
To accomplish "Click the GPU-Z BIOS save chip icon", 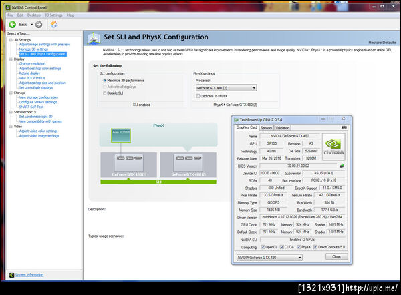I will click(x=342, y=166).
